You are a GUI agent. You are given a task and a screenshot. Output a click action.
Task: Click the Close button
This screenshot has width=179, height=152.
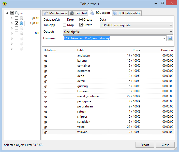pyautogui.click(x=165, y=145)
